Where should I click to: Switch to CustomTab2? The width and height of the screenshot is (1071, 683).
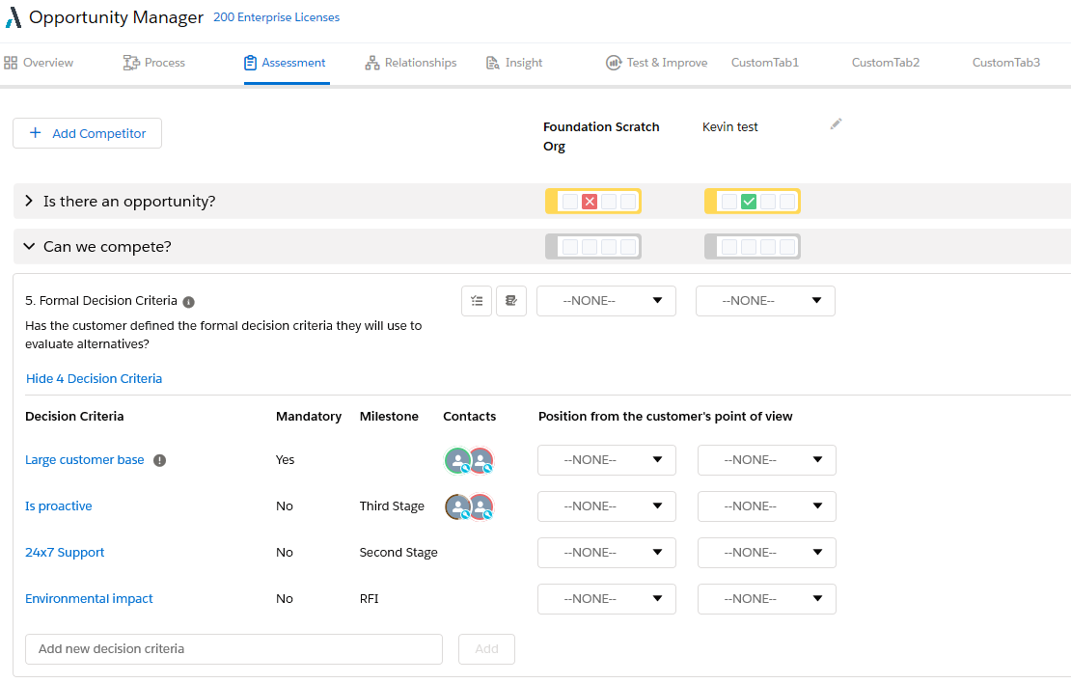tap(886, 63)
